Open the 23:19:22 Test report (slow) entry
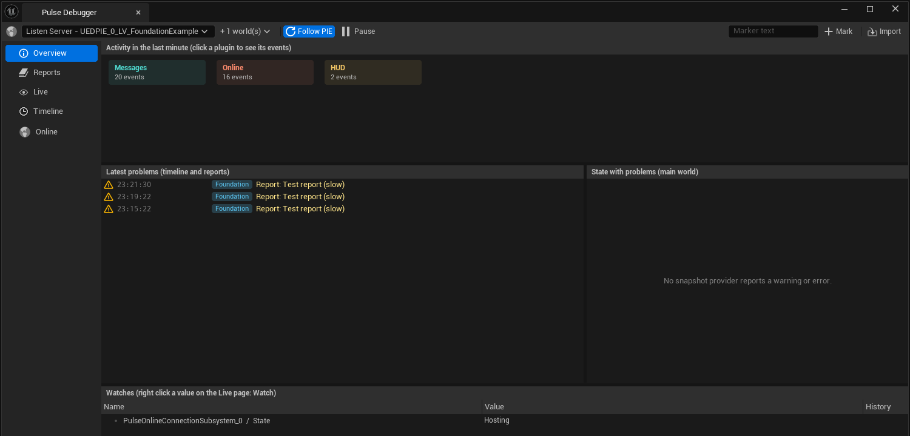 (300, 197)
